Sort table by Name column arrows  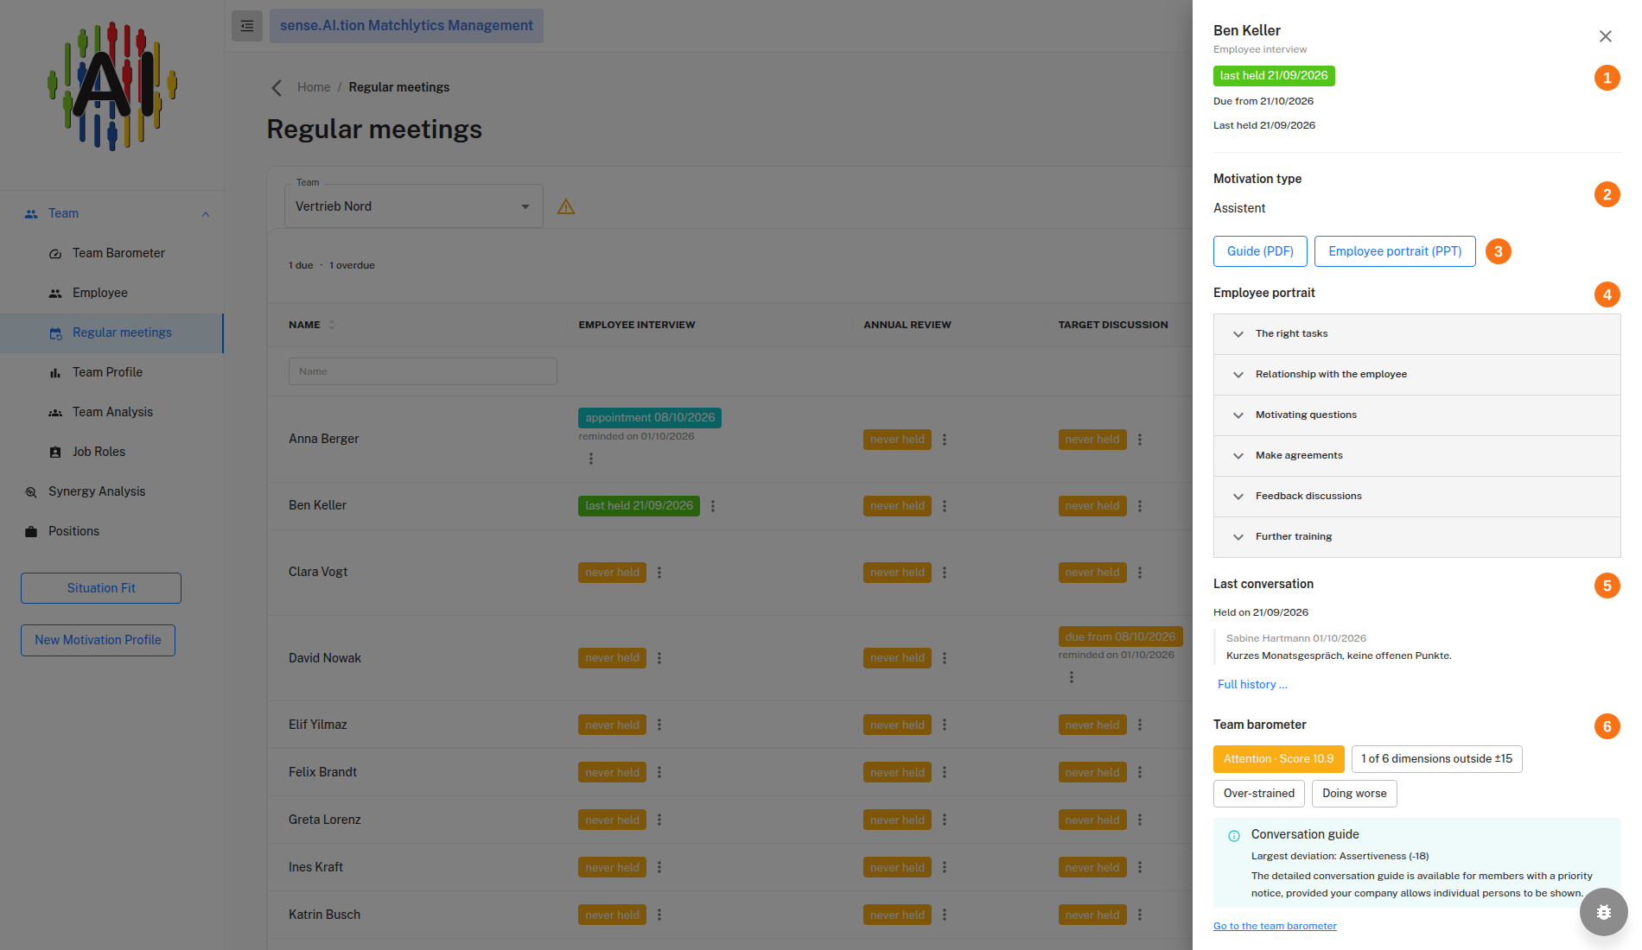tap(332, 325)
